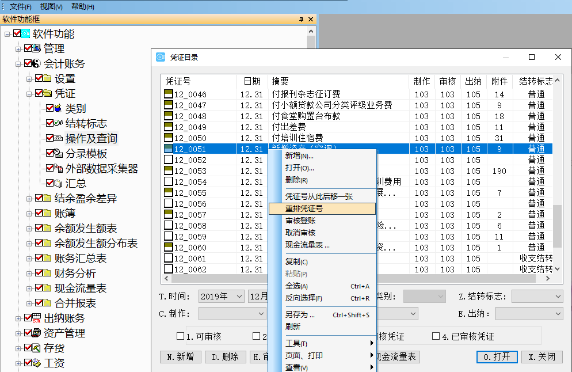Image resolution: width=572 pixels, height=372 pixels.
Task: Click the 会计账务 yin-yang icon
Action: pos(37,63)
